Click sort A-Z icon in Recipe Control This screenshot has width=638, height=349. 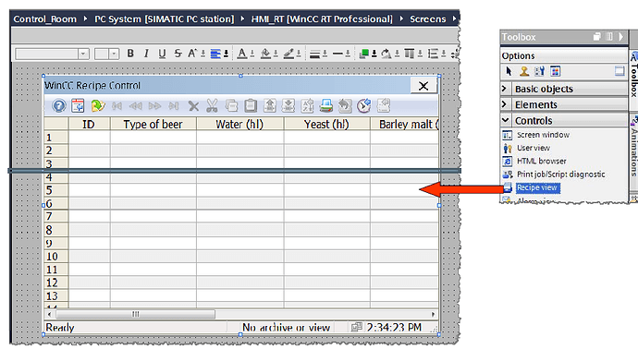[x=307, y=106]
